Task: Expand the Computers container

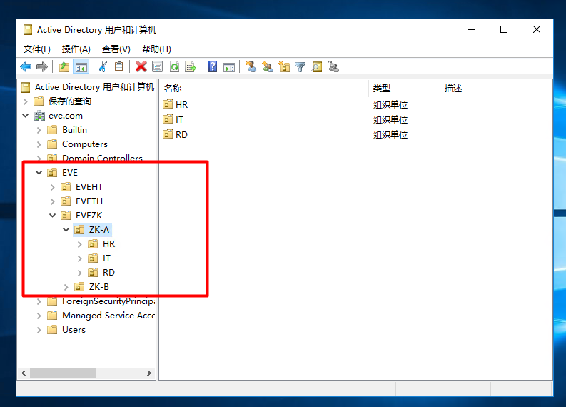Action: coord(39,144)
